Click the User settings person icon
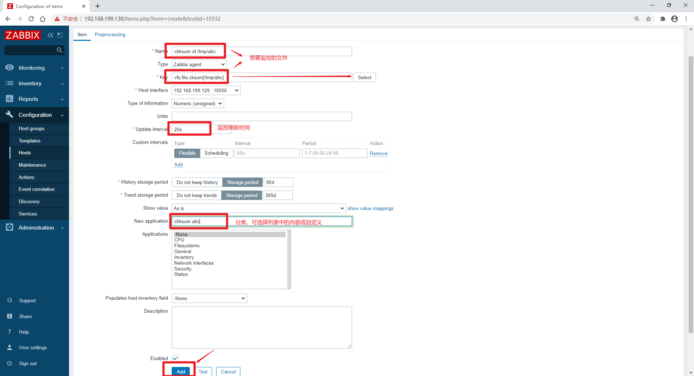Screen dimensions: 694x376 tap(10, 347)
